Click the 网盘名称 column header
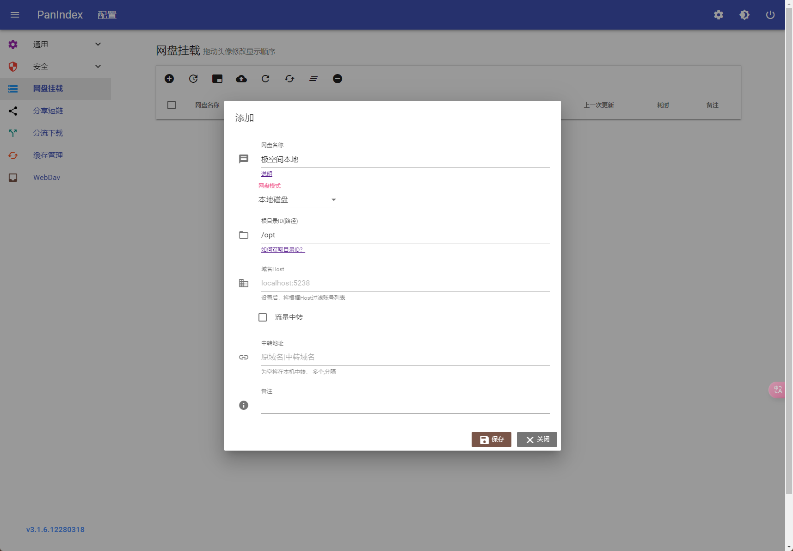 coord(207,105)
